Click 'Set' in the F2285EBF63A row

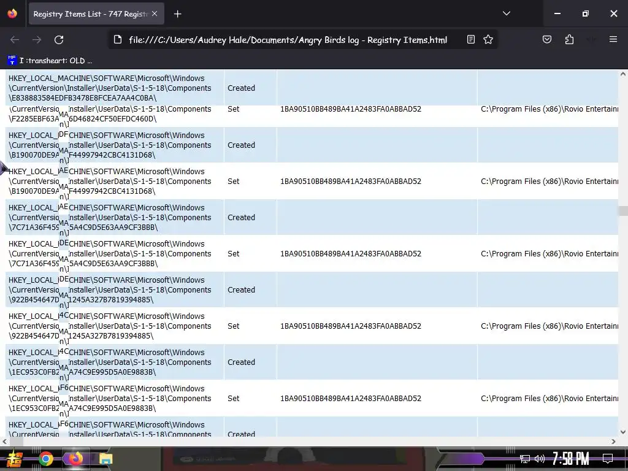[234, 109]
